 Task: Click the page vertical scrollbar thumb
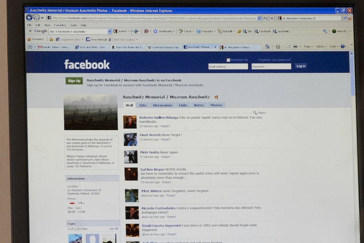coord(352,75)
